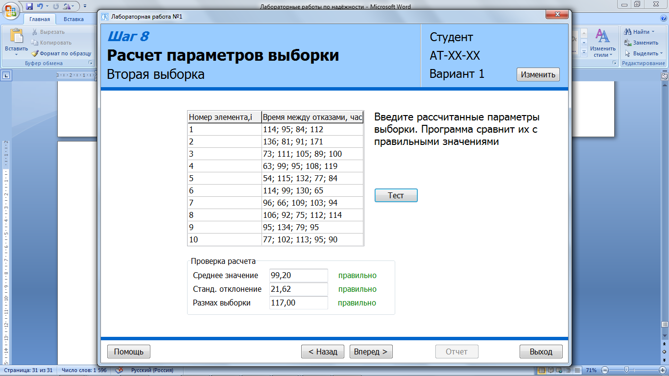Close the Лабораторная работа №1 dialog
This screenshot has height=376, width=669.
coord(557,15)
